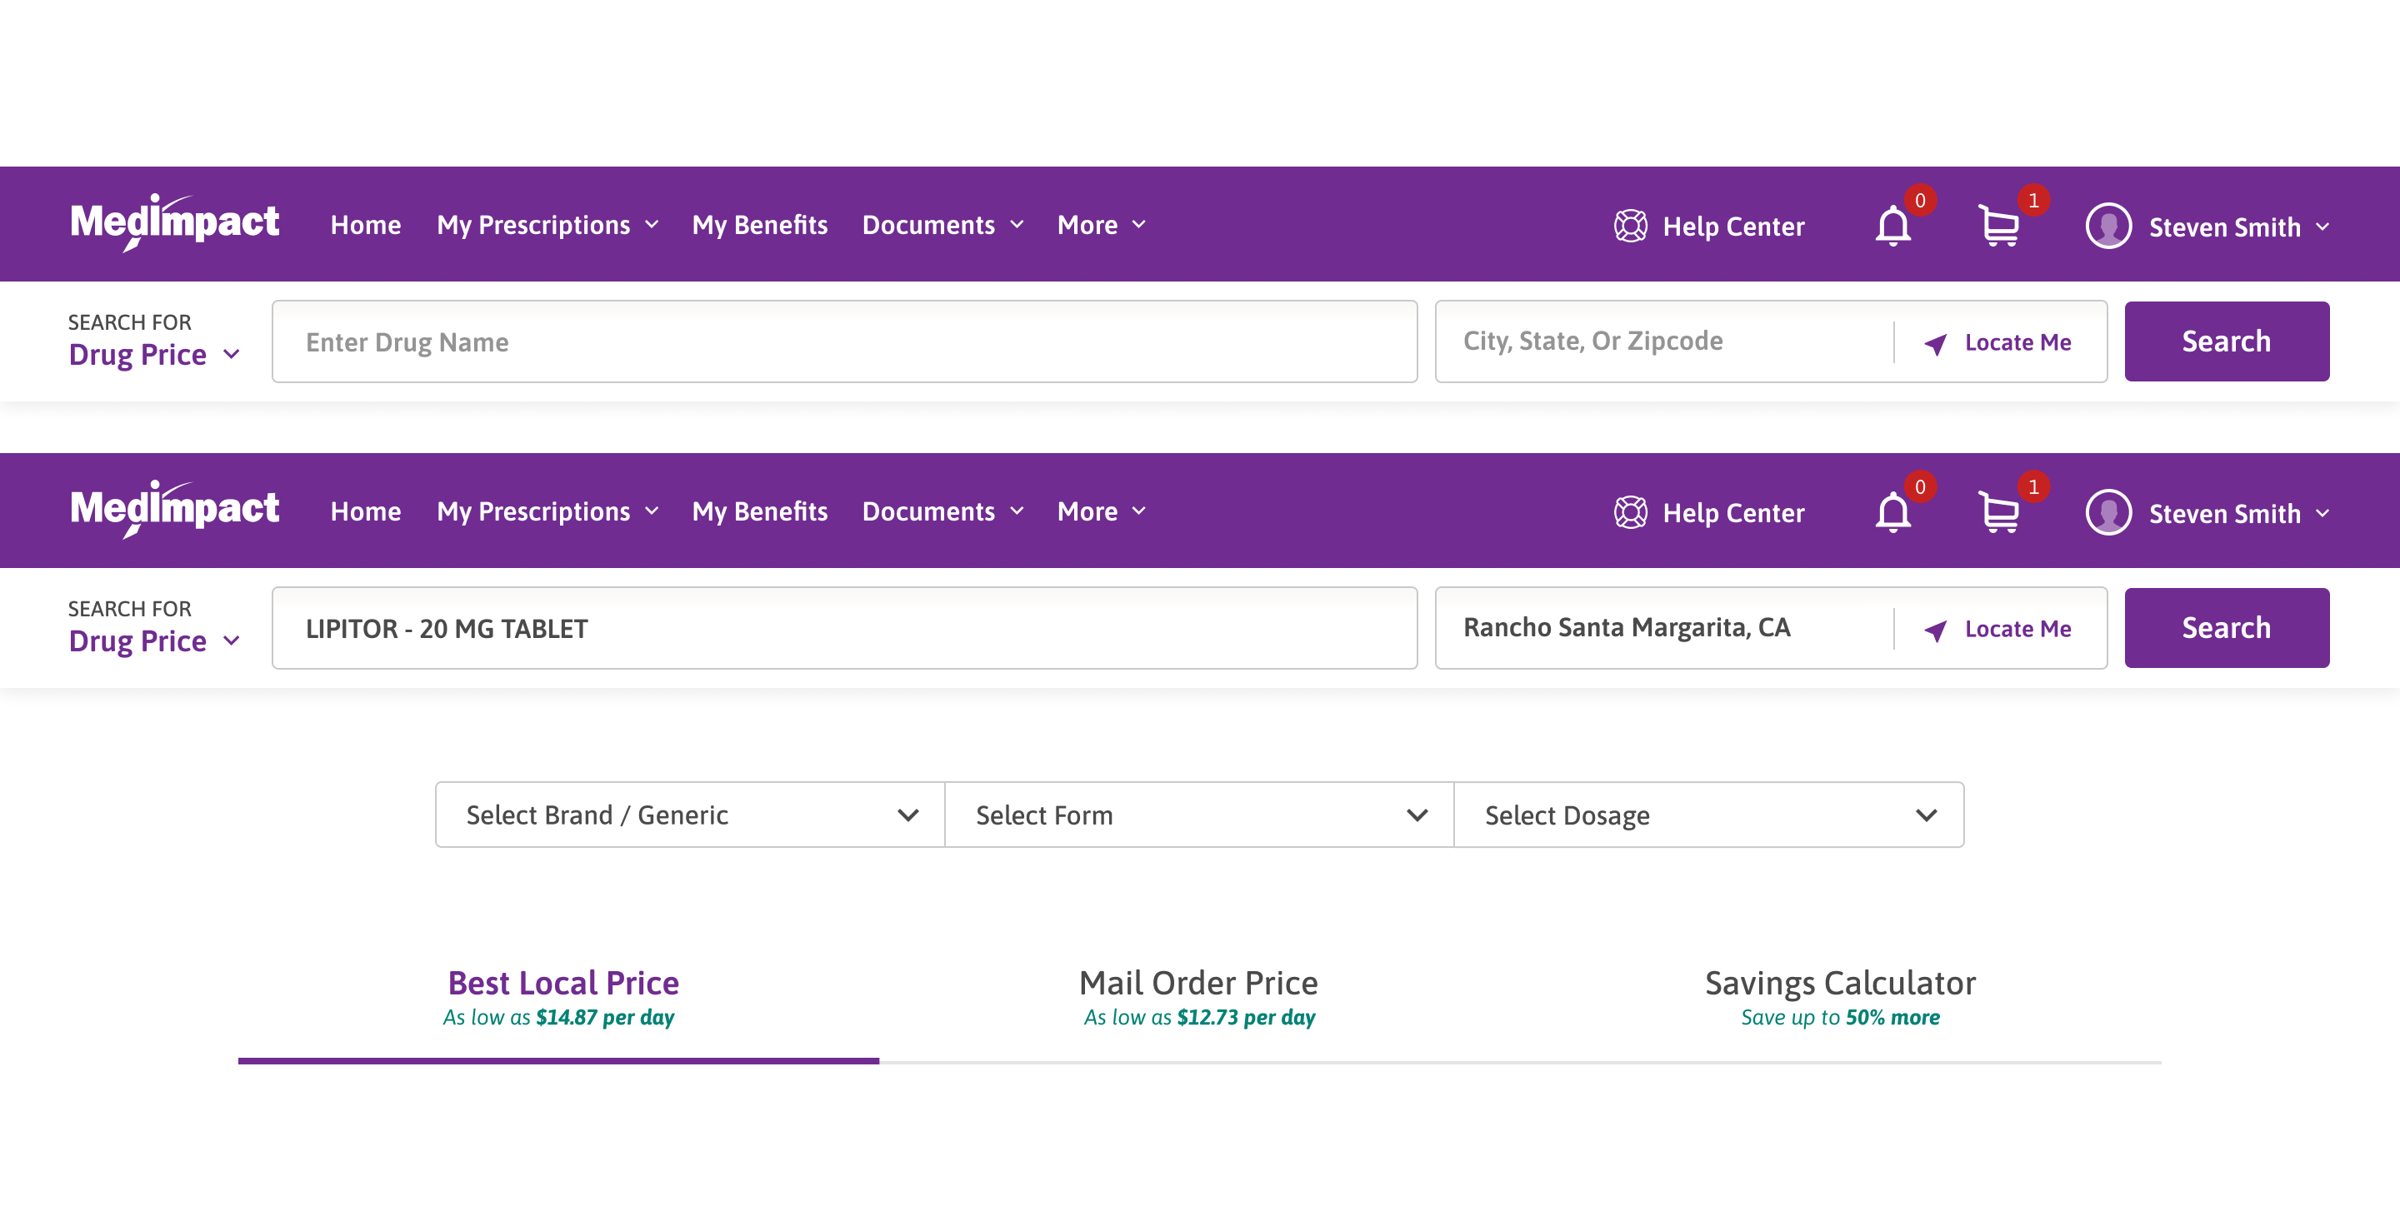The image size is (2400, 1231).
Task: Click the user avatar icon in upper navigation bar
Action: coord(2108,226)
